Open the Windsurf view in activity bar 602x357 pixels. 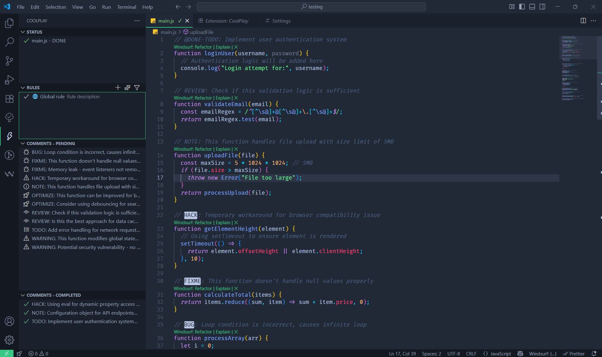click(x=9, y=174)
